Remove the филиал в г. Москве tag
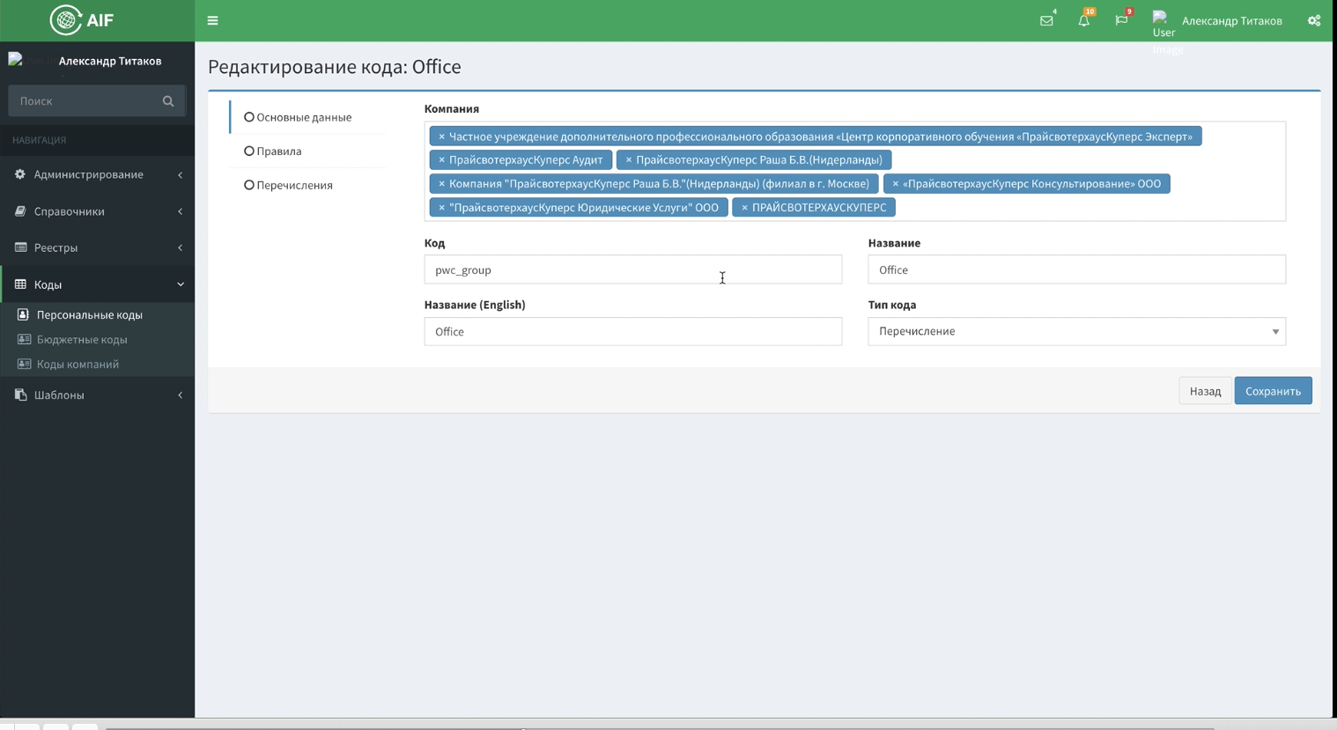The image size is (1337, 730). (x=441, y=184)
